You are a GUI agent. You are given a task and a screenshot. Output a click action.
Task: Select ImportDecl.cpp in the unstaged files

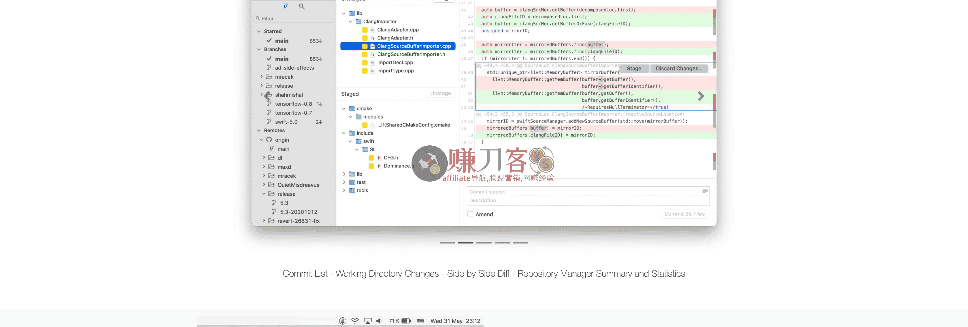[395, 63]
